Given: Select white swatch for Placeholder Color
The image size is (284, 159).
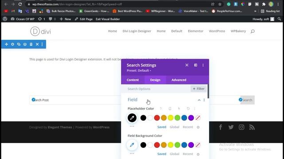Looking at the screenshot, I should [x=150, y=118].
